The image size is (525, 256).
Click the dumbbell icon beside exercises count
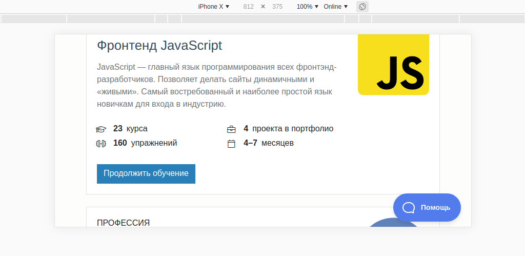(x=101, y=144)
